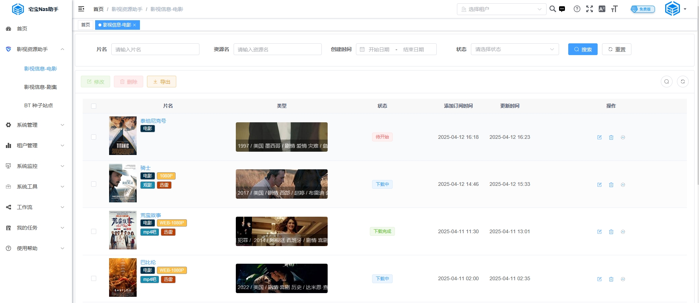The width and height of the screenshot is (699, 303).
Task: Expand the 我的任务 sidebar menu
Action: point(36,228)
